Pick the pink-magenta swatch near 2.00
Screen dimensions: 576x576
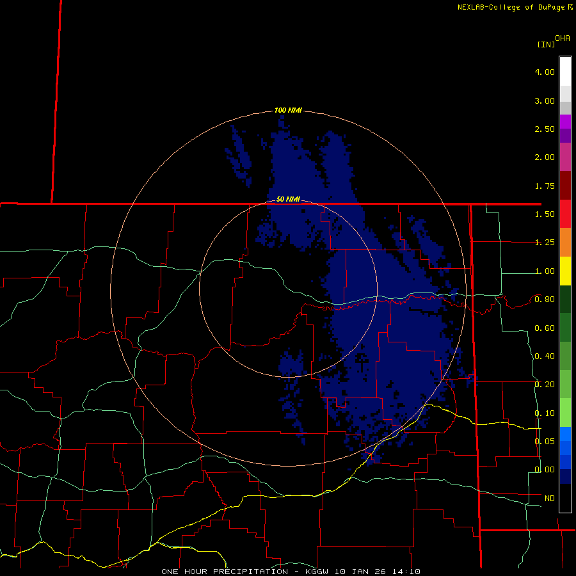coord(565,157)
